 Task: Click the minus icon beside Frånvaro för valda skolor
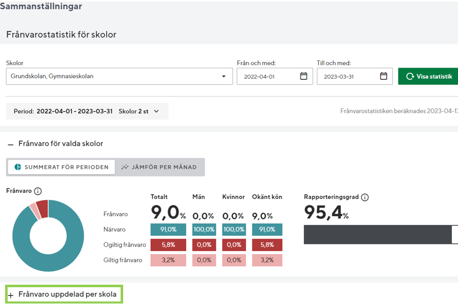(11, 144)
